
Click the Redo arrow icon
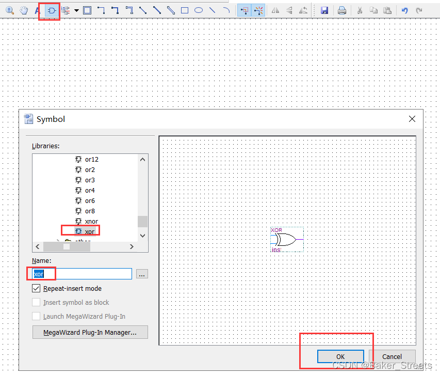click(419, 11)
